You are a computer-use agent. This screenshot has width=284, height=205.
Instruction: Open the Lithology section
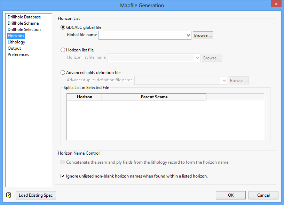16,42
